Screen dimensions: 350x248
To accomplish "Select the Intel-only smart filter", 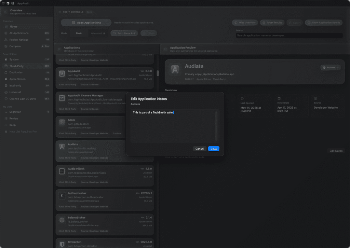I will [27, 86].
